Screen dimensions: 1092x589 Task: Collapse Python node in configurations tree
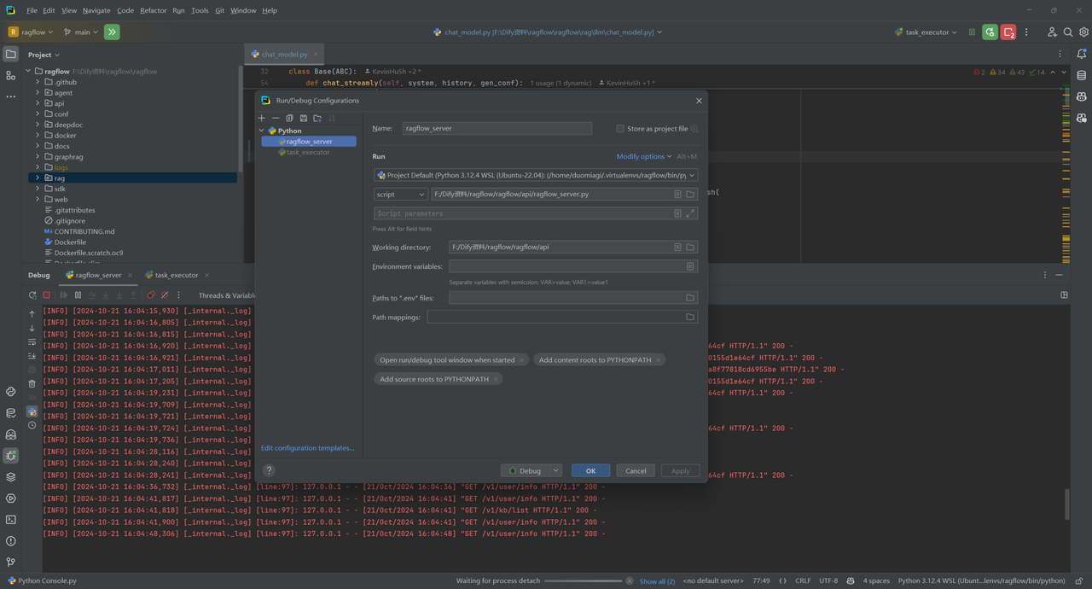click(262, 131)
